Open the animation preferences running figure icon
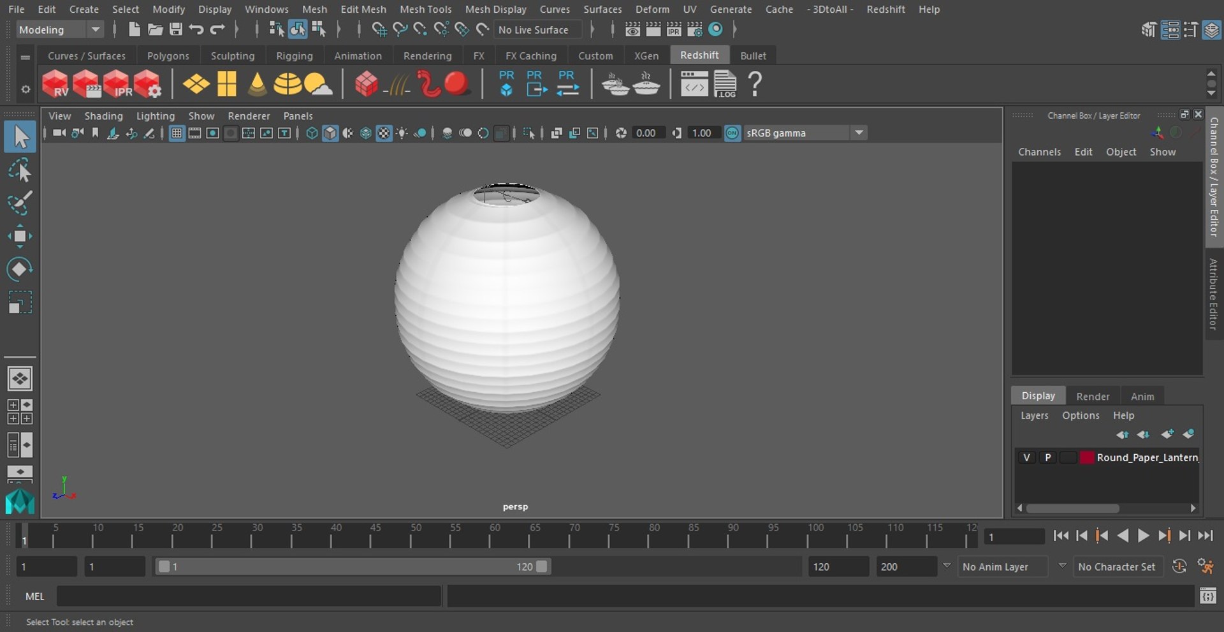Viewport: 1224px width, 632px height. [1205, 566]
